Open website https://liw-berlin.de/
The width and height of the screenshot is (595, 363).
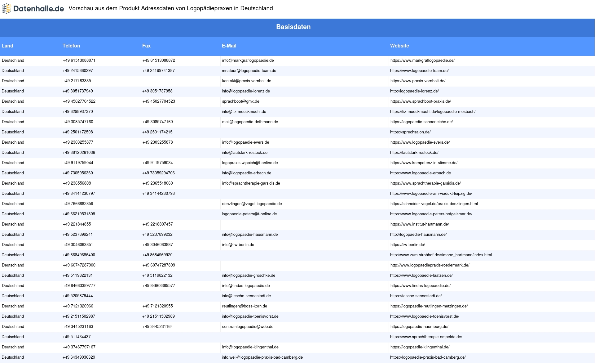tap(408, 245)
